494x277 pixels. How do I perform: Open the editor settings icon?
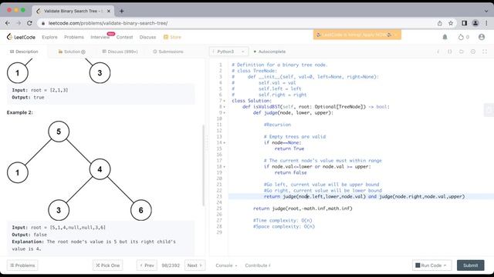473,52
